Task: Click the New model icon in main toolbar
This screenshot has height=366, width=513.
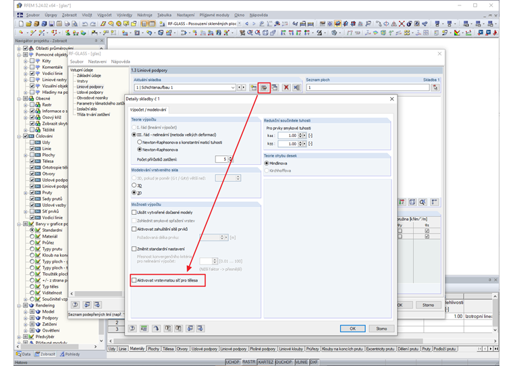Action: coord(22,24)
